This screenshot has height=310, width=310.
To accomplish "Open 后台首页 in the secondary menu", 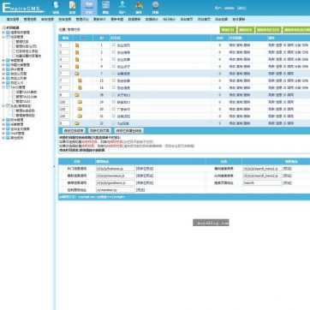I will click(x=187, y=20).
